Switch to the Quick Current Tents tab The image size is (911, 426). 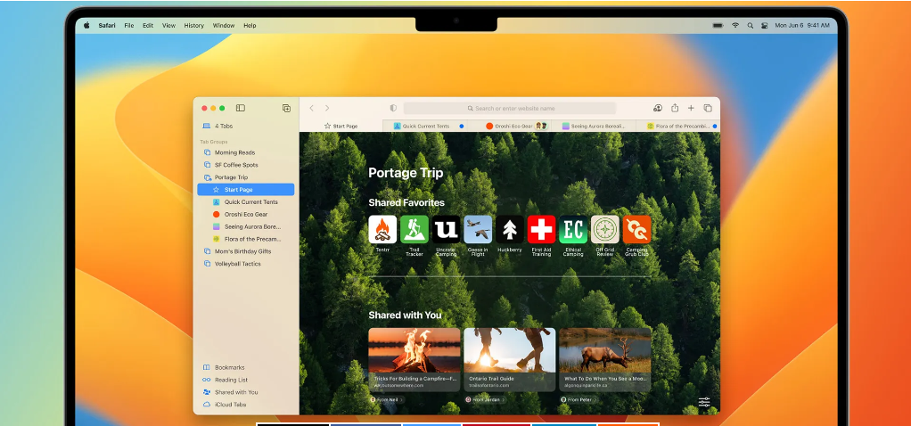426,127
